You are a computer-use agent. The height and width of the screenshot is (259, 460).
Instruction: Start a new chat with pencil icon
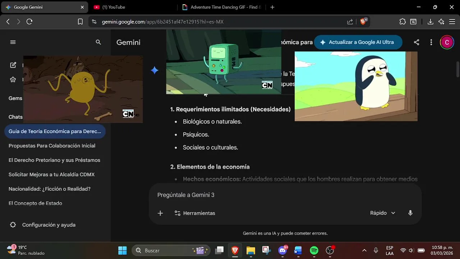tap(13, 65)
